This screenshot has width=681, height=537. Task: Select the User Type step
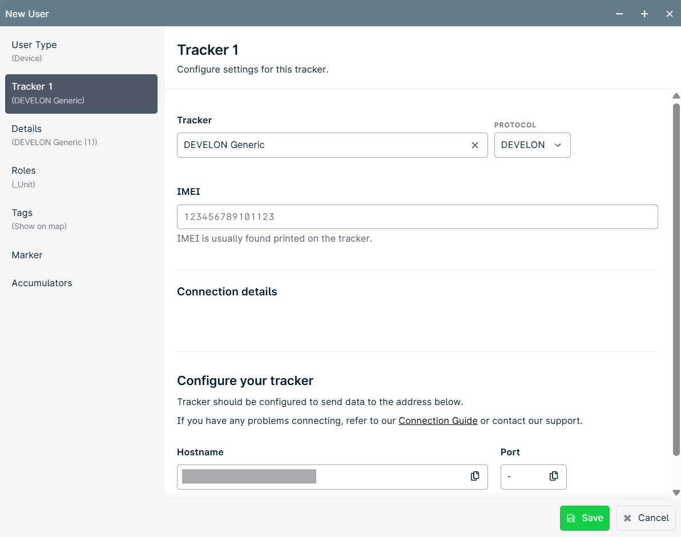[x=81, y=51]
